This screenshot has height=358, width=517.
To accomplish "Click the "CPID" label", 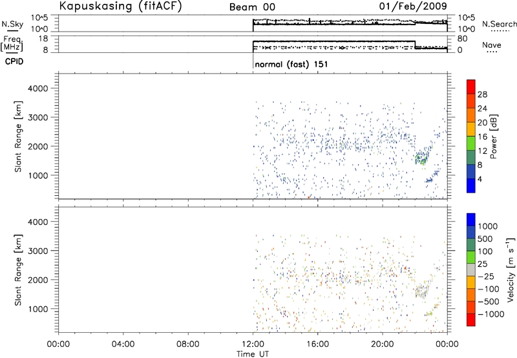I will point(14,61).
